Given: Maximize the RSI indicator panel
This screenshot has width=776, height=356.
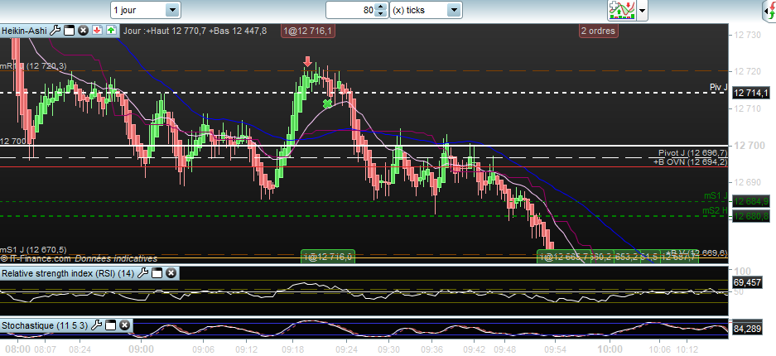Looking at the screenshot, I should pyautogui.click(x=157, y=273).
